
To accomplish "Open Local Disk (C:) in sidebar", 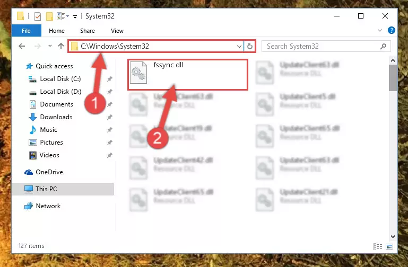I will (60, 79).
